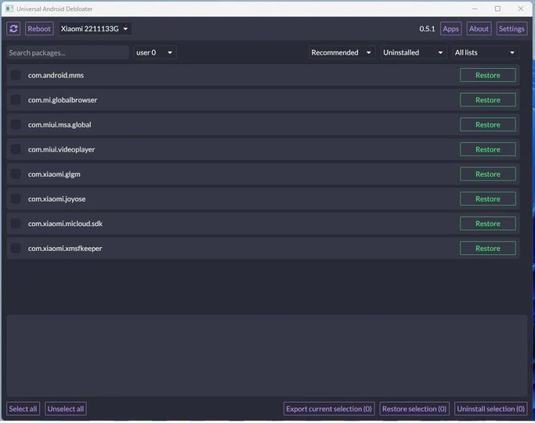The height and width of the screenshot is (423, 535).
Task: Select the com.xiaomi.micloud.sdk row text
Action: click(65, 224)
